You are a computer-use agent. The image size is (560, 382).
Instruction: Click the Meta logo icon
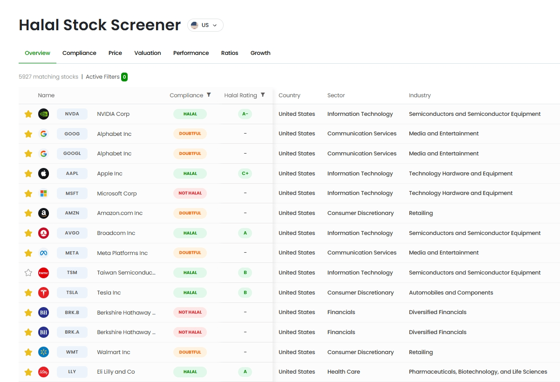click(43, 253)
